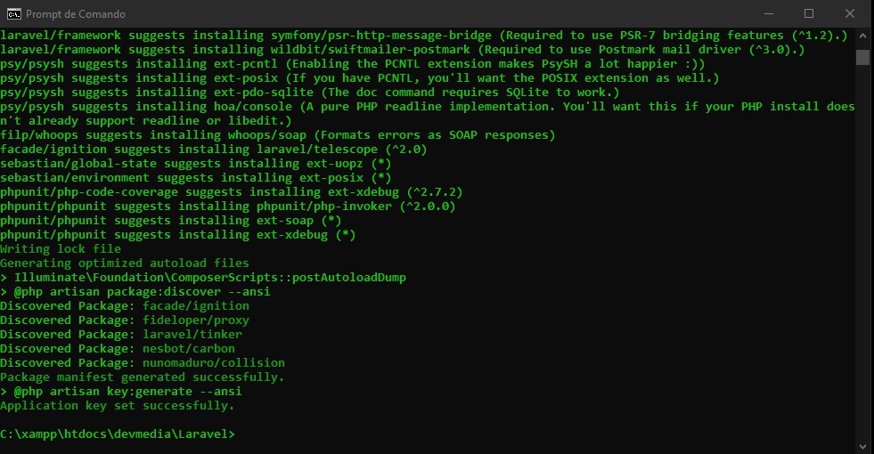This screenshot has height=454, width=874.
Task: Click "Generating optimized autoload files" line
Action: [x=125, y=263]
